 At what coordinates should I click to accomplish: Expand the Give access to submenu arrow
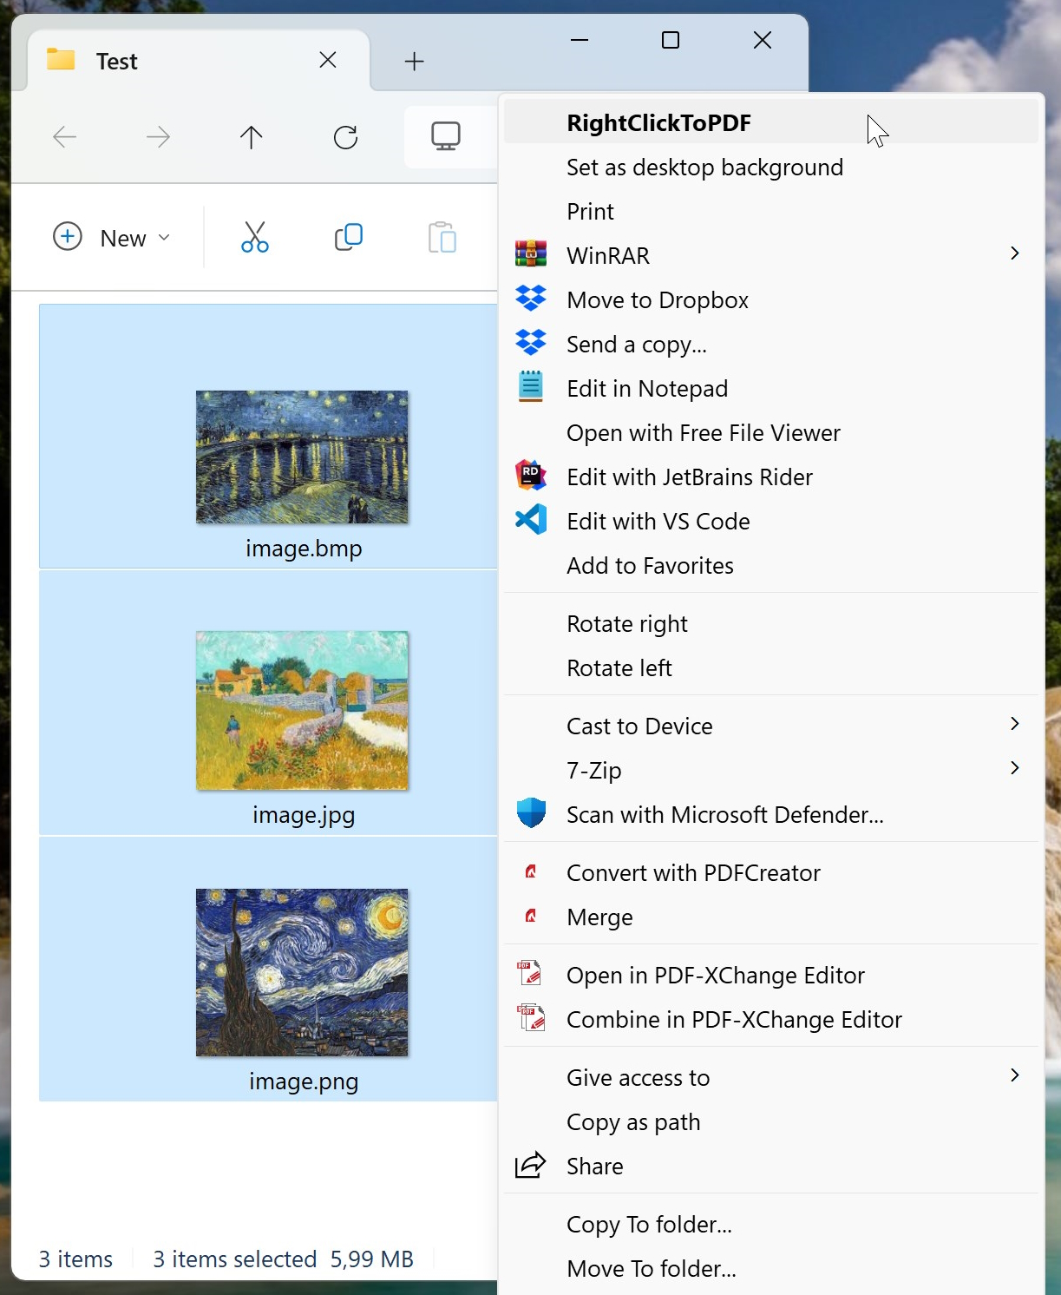[1015, 1075]
